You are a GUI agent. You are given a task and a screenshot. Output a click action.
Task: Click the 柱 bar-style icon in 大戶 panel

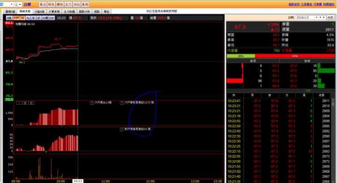click(31, 103)
